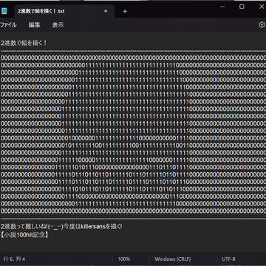
Task: Click the Windows (CRLF) line ending indicator
Action: click(173, 259)
